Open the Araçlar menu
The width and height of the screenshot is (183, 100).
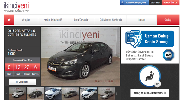[26, 19]
